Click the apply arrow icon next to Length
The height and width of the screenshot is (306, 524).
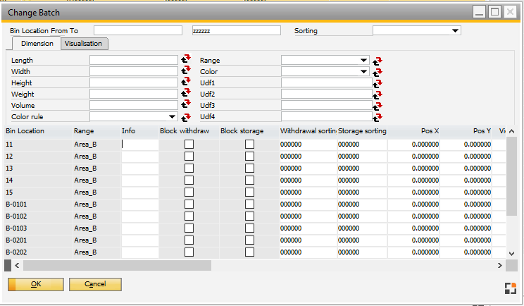pyautogui.click(x=186, y=61)
